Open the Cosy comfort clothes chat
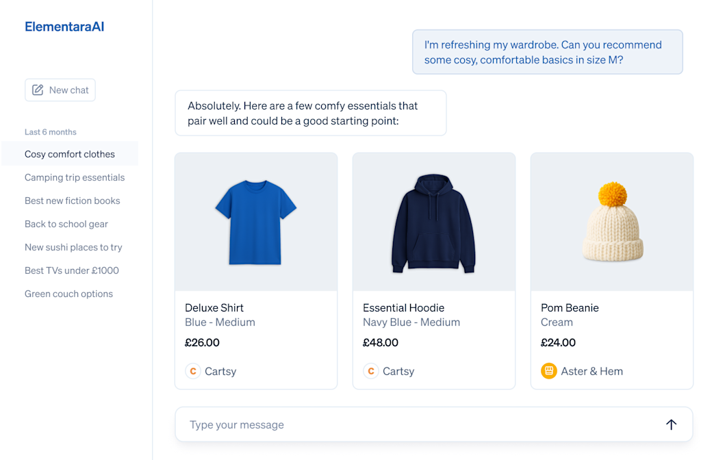Image resolution: width=712 pixels, height=460 pixels. click(x=70, y=154)
